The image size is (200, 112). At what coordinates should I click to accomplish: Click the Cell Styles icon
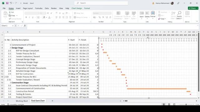point(134,13)
